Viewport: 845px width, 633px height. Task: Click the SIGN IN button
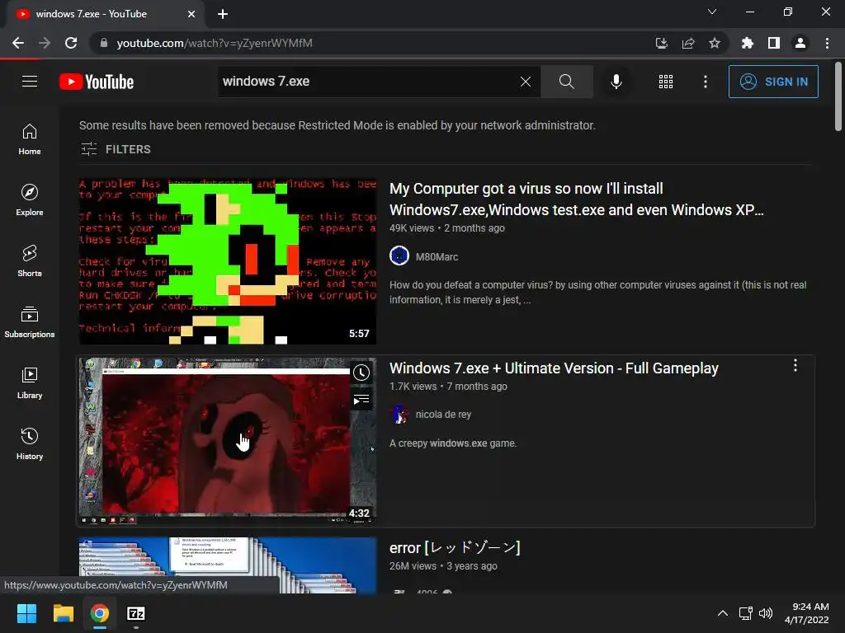pos(773,82)
